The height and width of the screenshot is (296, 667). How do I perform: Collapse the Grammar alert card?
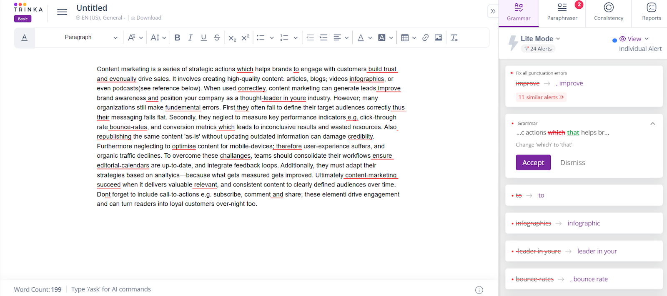[x=653, y=124]
